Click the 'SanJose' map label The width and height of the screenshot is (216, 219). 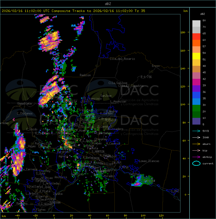click(106, 96)
